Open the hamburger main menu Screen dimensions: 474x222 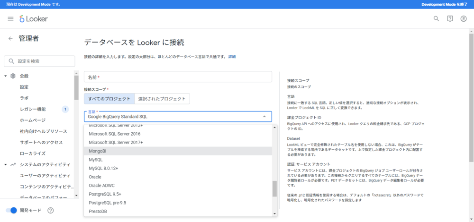pos(10,19)
